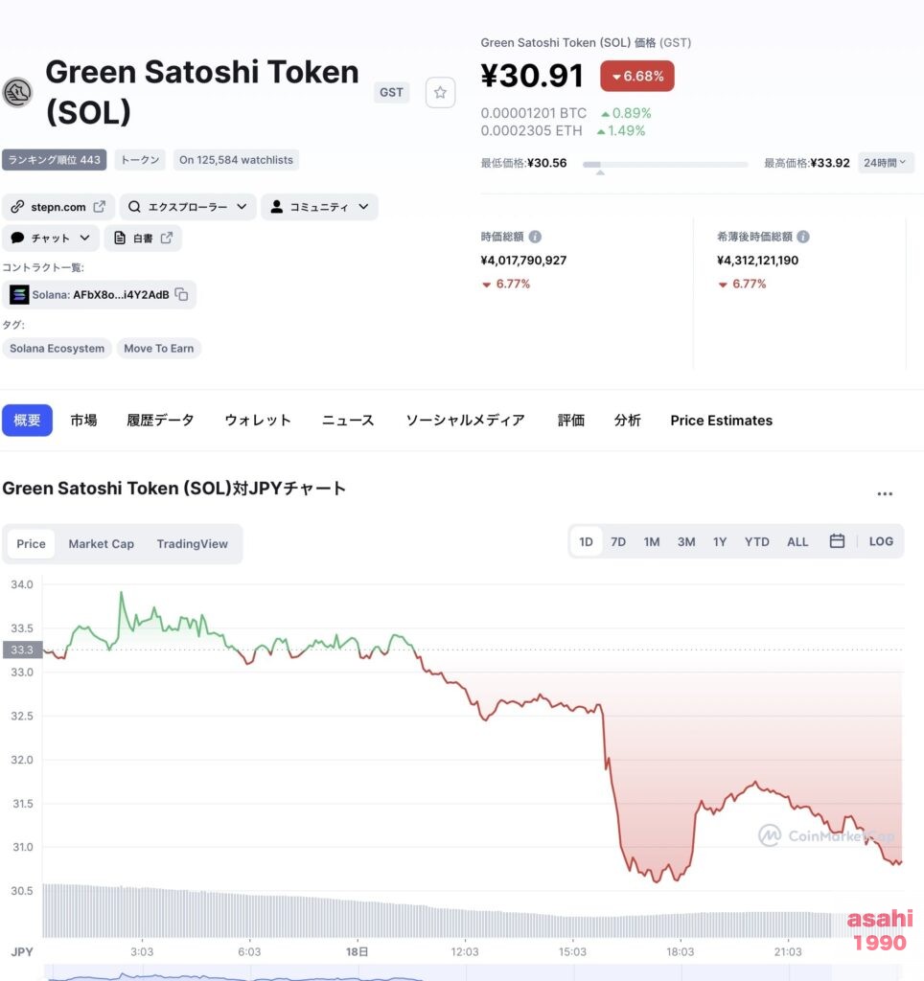Screen dimensions: 924x981
Task: Open the 24時間 price range dropdown
Action: click(x=886, y=163)
